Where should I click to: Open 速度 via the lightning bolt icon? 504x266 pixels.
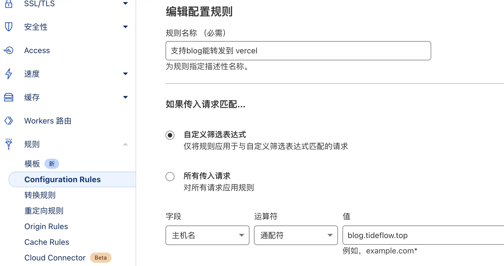coord(9,74)
